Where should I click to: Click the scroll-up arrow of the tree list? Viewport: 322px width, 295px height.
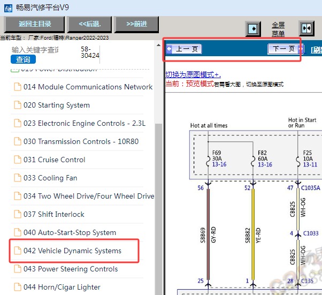[158, 45]
